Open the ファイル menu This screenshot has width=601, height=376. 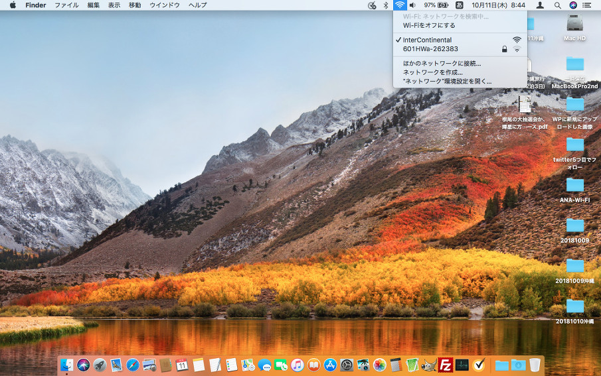[x=66, y=5]
